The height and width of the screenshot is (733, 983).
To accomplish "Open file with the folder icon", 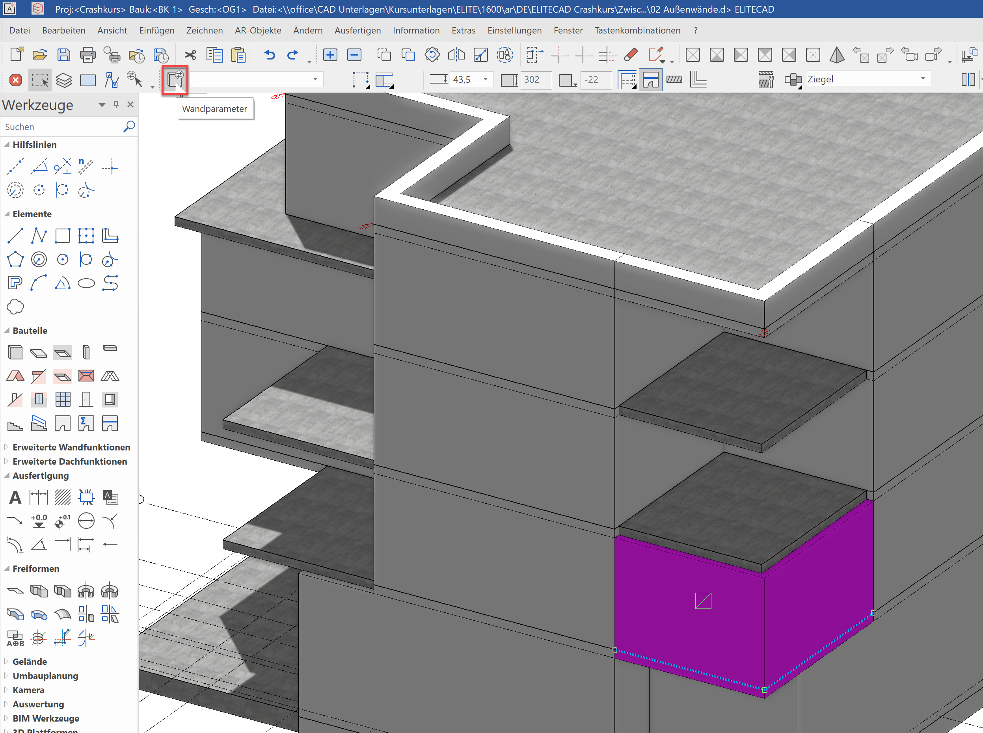I will click(x=40, y=55).
